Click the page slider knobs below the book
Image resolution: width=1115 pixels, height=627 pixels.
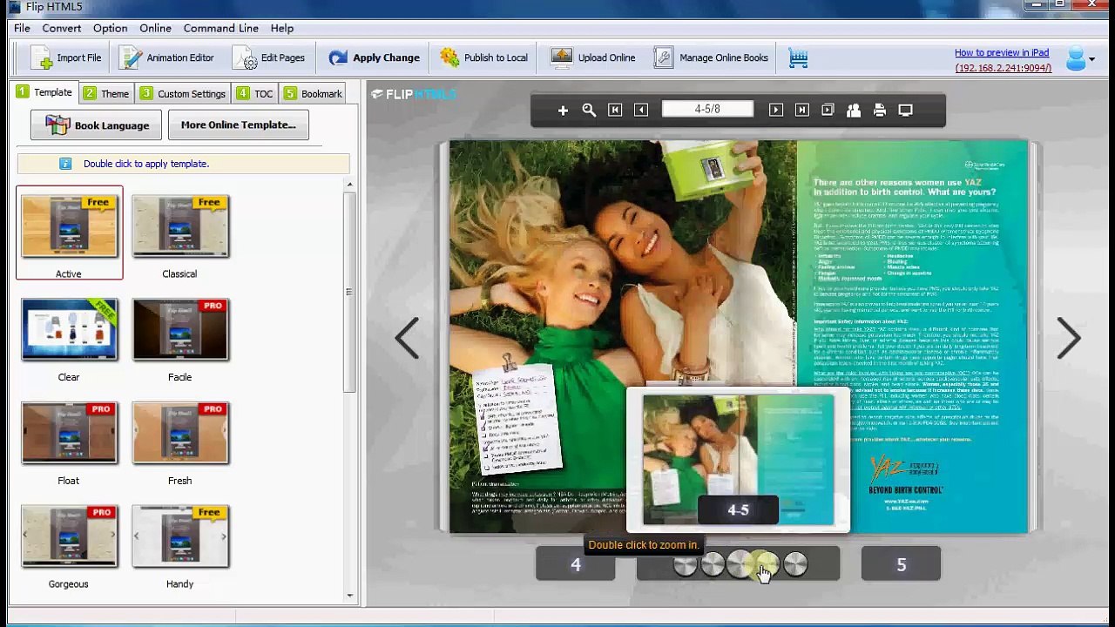(x=739, y=564)
